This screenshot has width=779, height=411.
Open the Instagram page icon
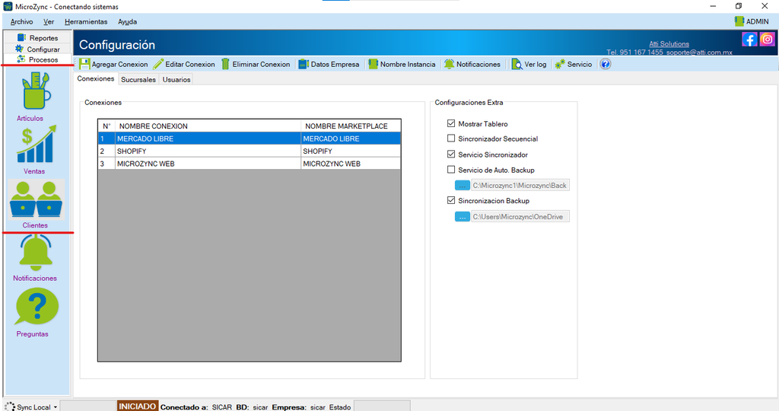point(767,40)
